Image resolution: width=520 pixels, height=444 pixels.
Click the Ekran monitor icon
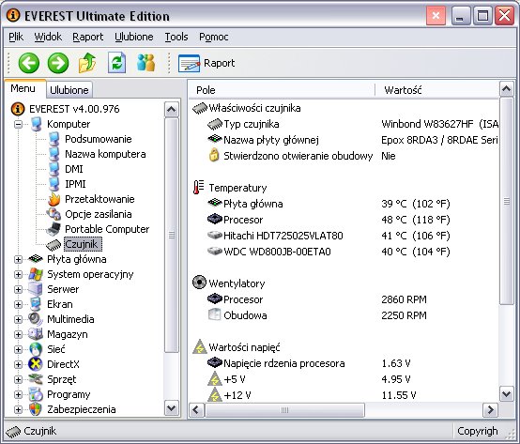tap(35, 304)
